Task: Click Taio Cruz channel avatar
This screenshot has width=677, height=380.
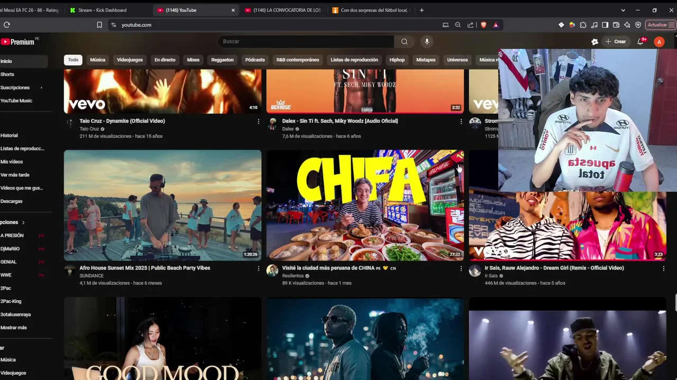Action: (x=70, y=123)
